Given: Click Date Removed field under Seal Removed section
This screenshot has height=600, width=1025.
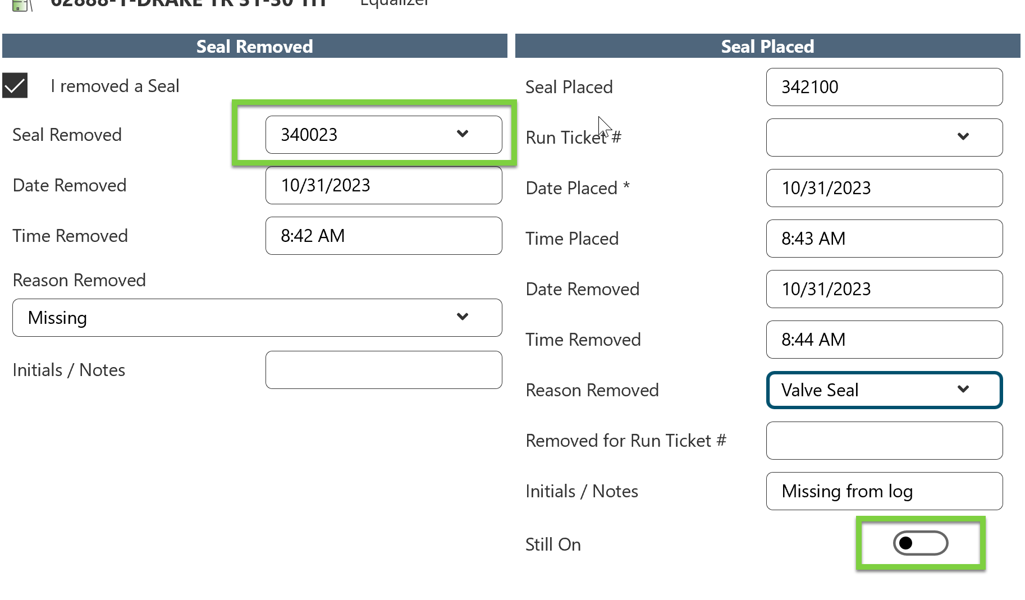Looking at the screenshot, I should click(x=383, y=185).
